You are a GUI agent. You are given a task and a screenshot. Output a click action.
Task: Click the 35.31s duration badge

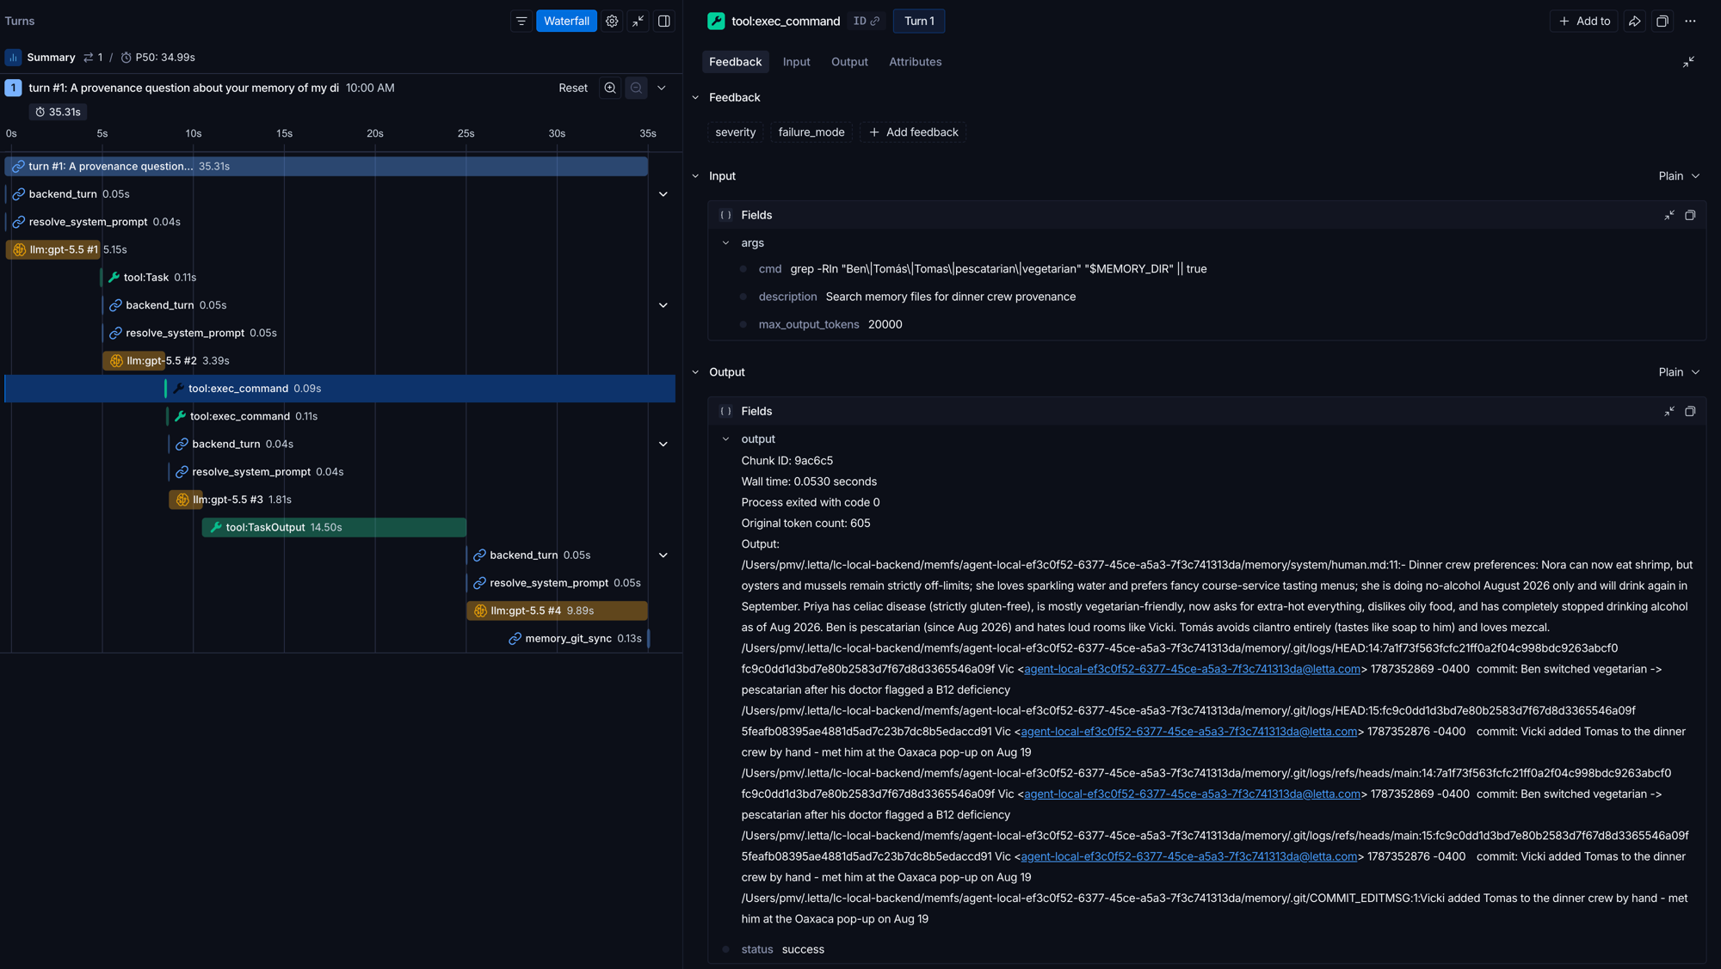pos(59,112)
